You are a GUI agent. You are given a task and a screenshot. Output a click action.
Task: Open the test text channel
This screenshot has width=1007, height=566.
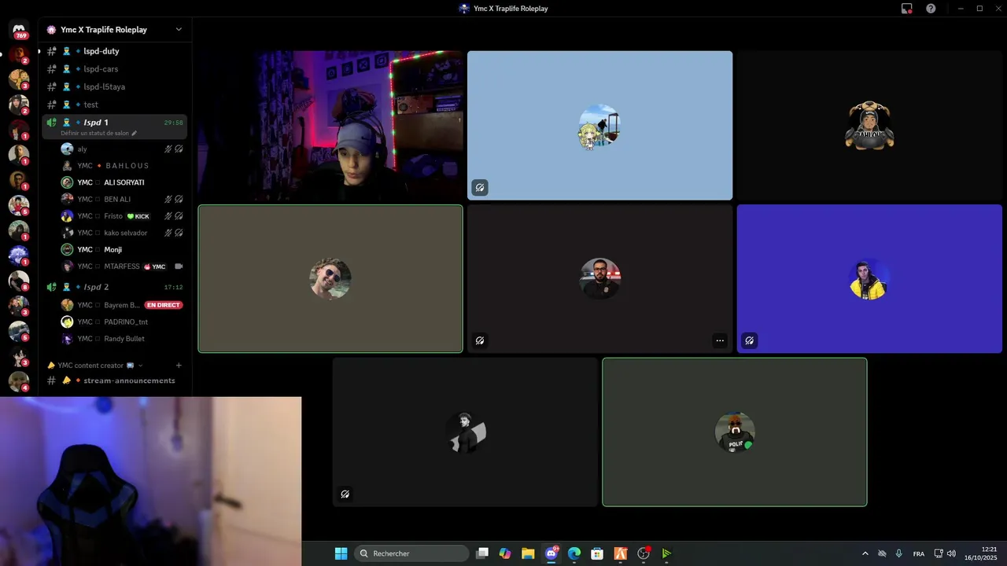point(115,105)
